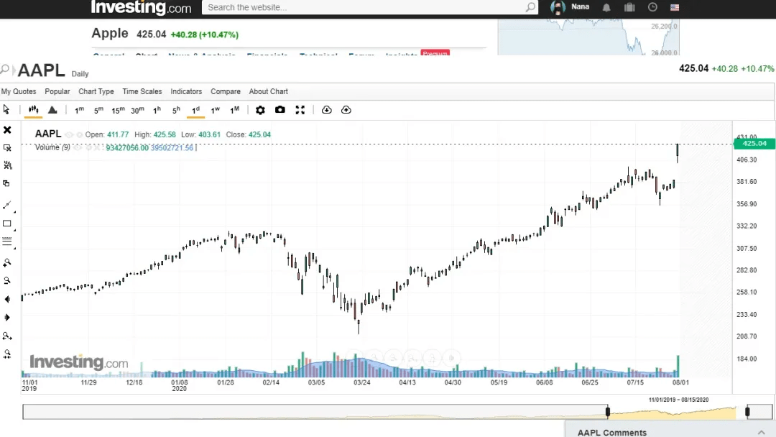The width and height of the screenshot is (776, 437).
Task: Save chart to cloud
Action: 346,110
